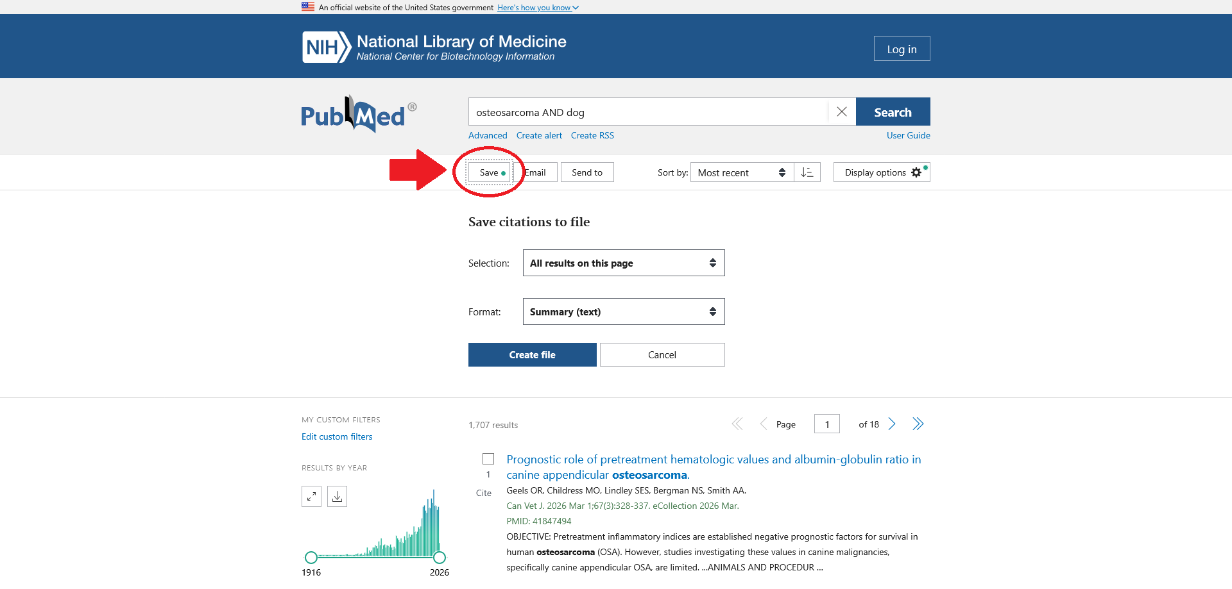Expand Here's how you know
The height and width of the screenshot is (589, 1232).
click(538, 8)
